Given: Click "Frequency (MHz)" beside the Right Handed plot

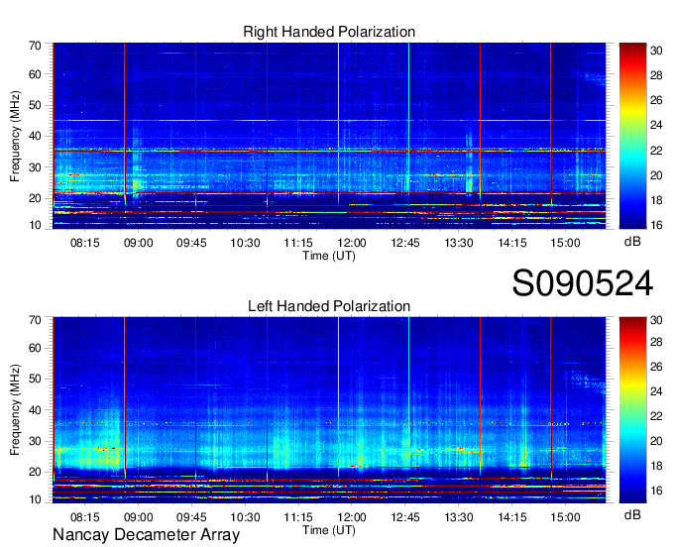Looking at the screenshot, I should (15, 136).
